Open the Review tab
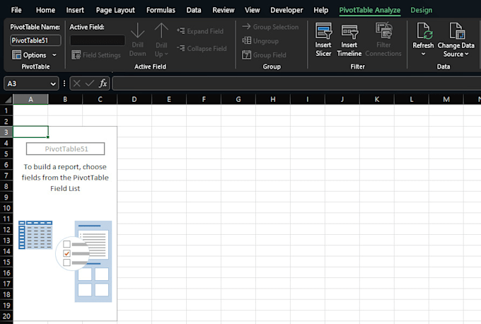This screenshot has height=324, width=481. pos(224,10)
